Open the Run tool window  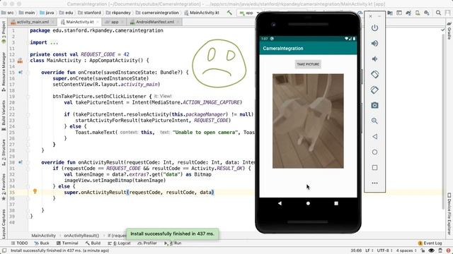173,243
